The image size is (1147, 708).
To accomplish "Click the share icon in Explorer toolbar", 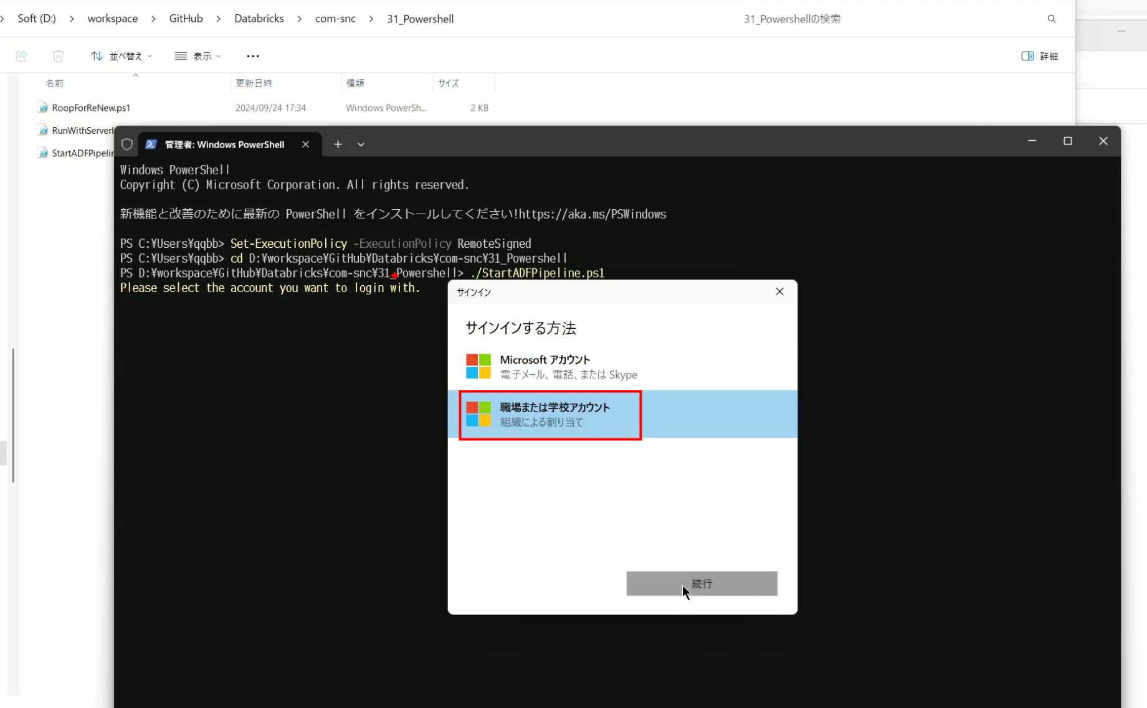I will coord(22,56).
